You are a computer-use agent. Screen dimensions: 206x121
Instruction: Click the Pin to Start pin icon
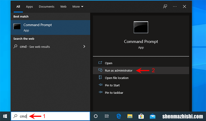100,85
